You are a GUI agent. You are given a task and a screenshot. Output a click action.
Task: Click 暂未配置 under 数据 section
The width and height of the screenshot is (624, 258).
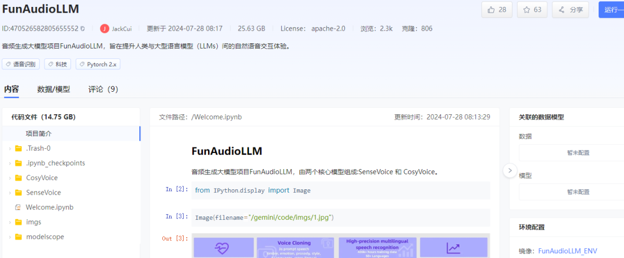point(578,152)
